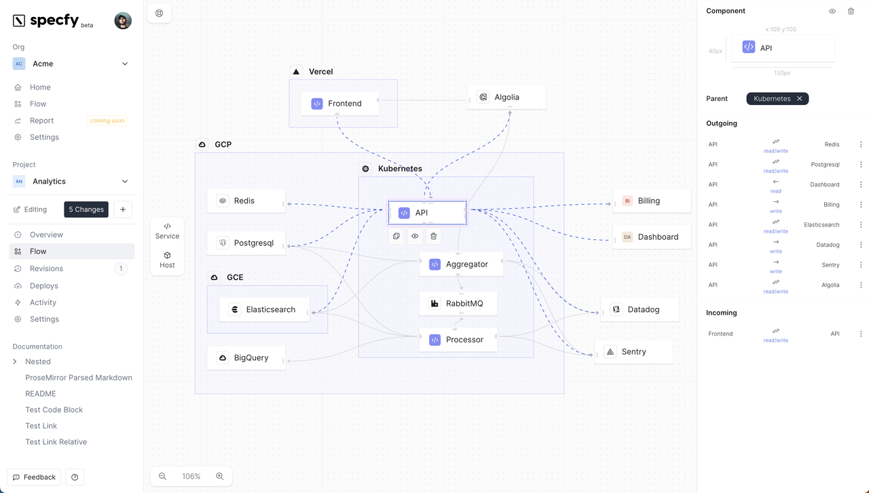Viewport: 869px width, 493px height.
Task: Open options for API to Dashboard edge
Action: pyautogui.click(x=861, y=184)
